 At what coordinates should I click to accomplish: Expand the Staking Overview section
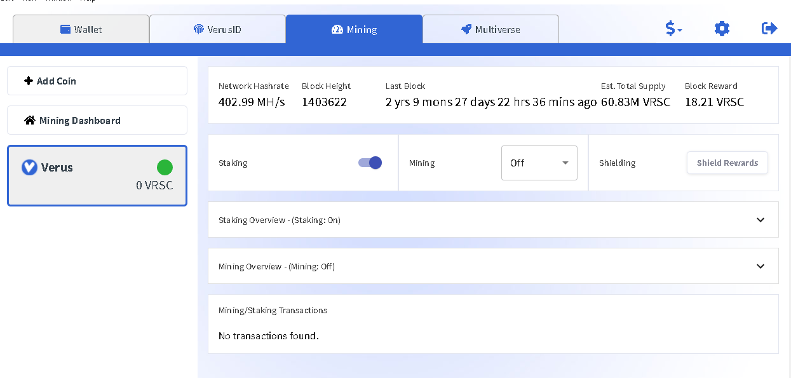761,219
